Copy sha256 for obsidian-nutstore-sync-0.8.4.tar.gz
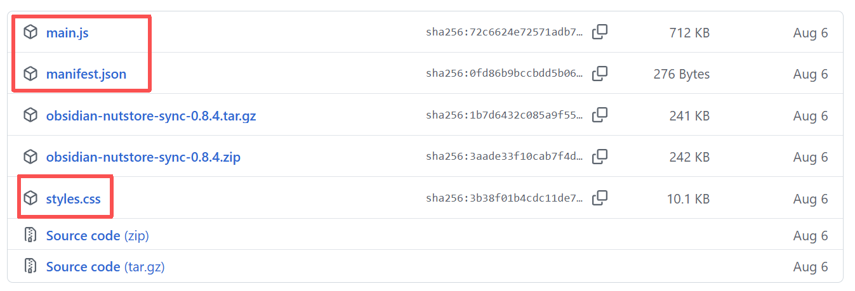This screenshot has width=855, height=291. 599,115
